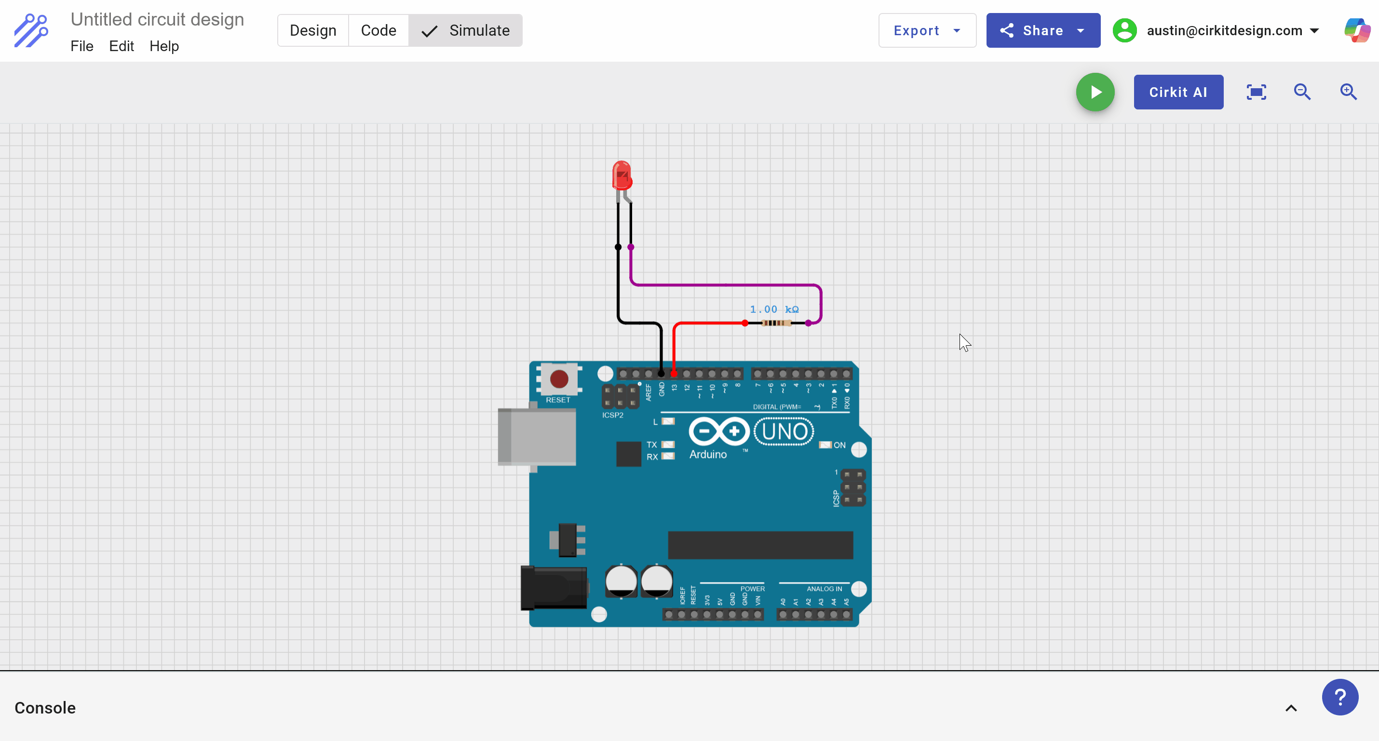1379x741 pixels.
Task: Click the fit-to-screen icon
Action: 1256,92
